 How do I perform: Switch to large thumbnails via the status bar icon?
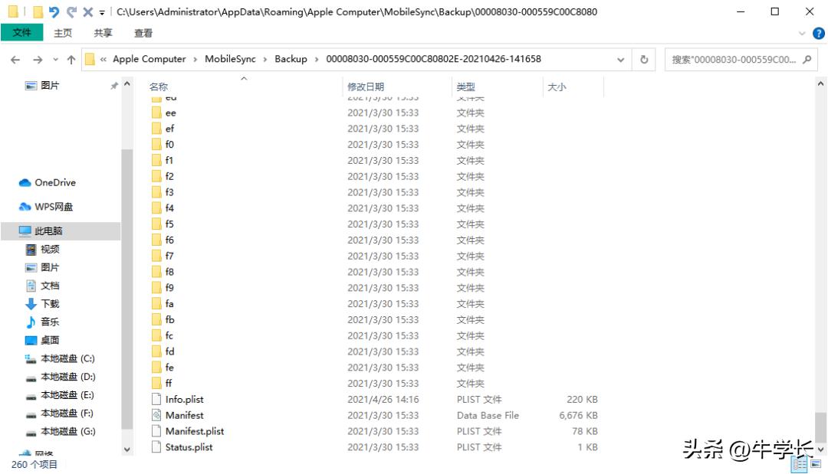[x=814, y=463]
